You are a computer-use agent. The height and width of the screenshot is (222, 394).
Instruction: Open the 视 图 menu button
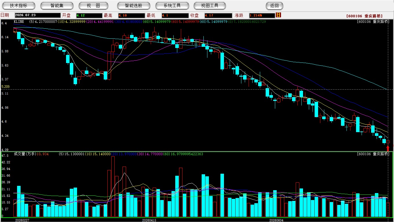point(93,5)
